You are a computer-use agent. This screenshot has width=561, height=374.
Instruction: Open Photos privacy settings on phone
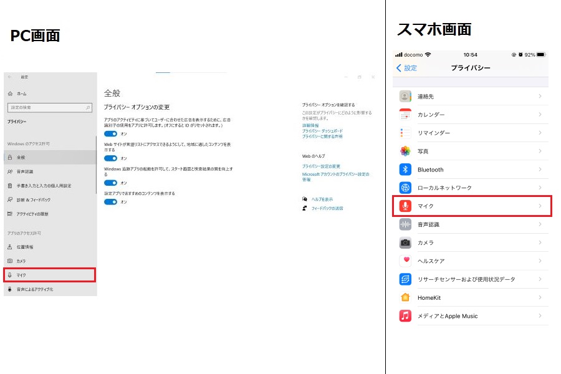471,151
